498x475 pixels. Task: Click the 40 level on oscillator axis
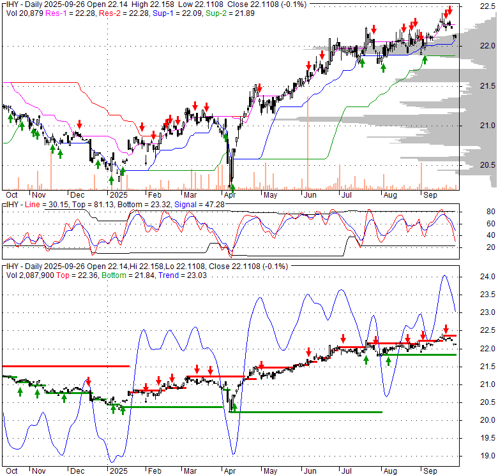(491, 235)
